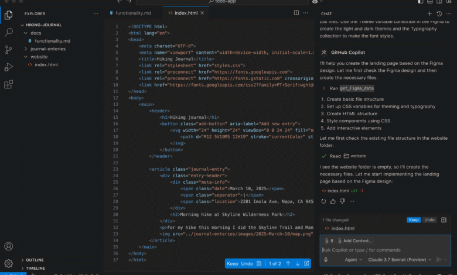Give thumbs down to Copilot response

pos(342,201)
